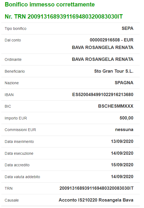Click the Data accredito date 15/09/2020
144x208 pixels.
tap(122, 165)
